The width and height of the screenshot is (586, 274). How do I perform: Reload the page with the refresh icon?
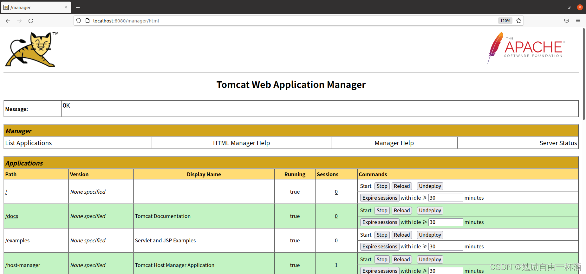click(x=31, y=21)
